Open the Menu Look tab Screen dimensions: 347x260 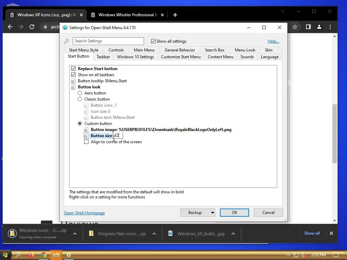tap(245, 50)
